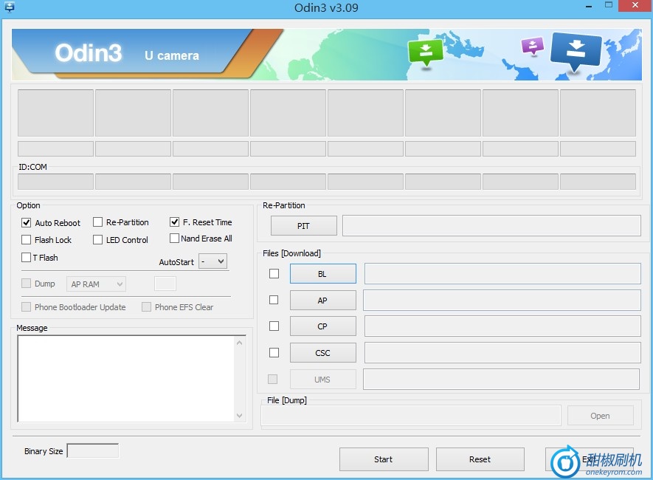Click the Reset button
This screenshot has width=653, height=480.
pos(480,459)
